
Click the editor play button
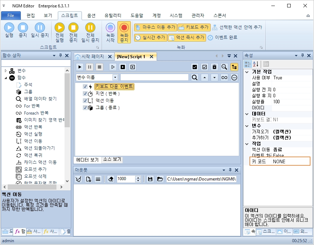pyautogui.click(x=80, y=67)
